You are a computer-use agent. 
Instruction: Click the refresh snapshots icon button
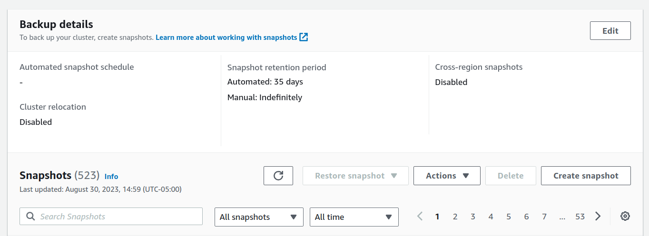pos(278,176)
